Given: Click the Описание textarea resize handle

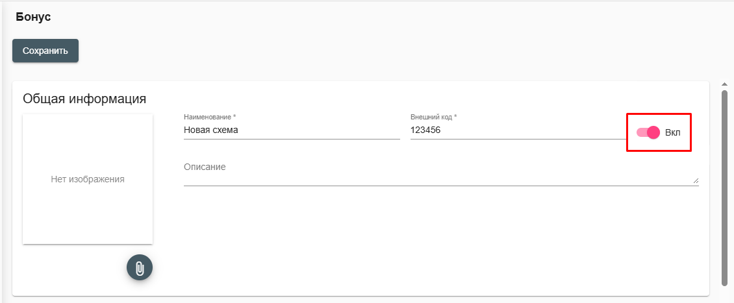Looking at the screenshot, I should pyautogui.click(x=696, y=180).
